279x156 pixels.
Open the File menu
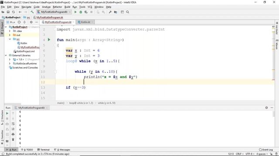coord(3,7)
